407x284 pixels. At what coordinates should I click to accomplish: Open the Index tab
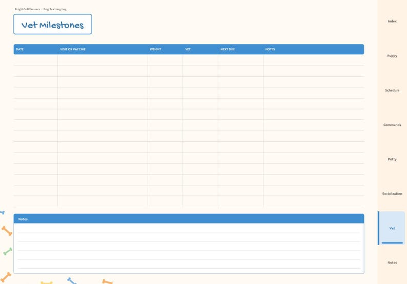[x=392, y=21]
